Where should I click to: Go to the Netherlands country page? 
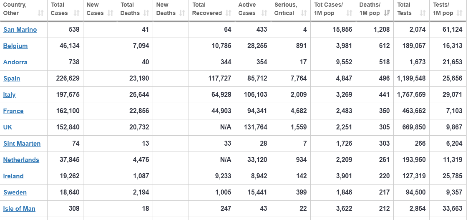click(x=21, y=160)
